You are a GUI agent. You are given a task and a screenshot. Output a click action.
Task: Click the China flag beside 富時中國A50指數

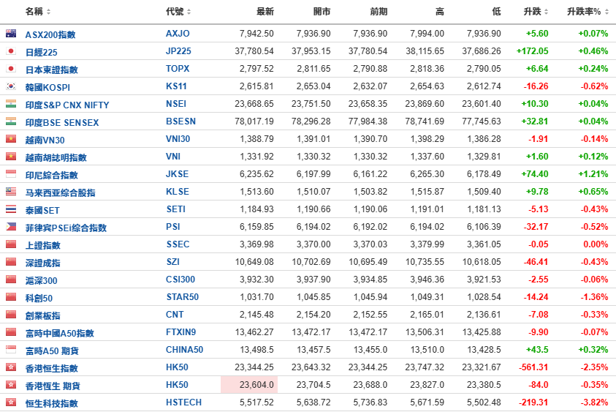coord(11,332)
